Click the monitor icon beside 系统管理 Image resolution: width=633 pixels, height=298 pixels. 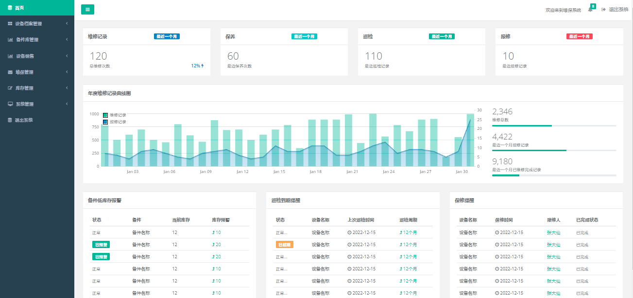click(x=10, y=104)
